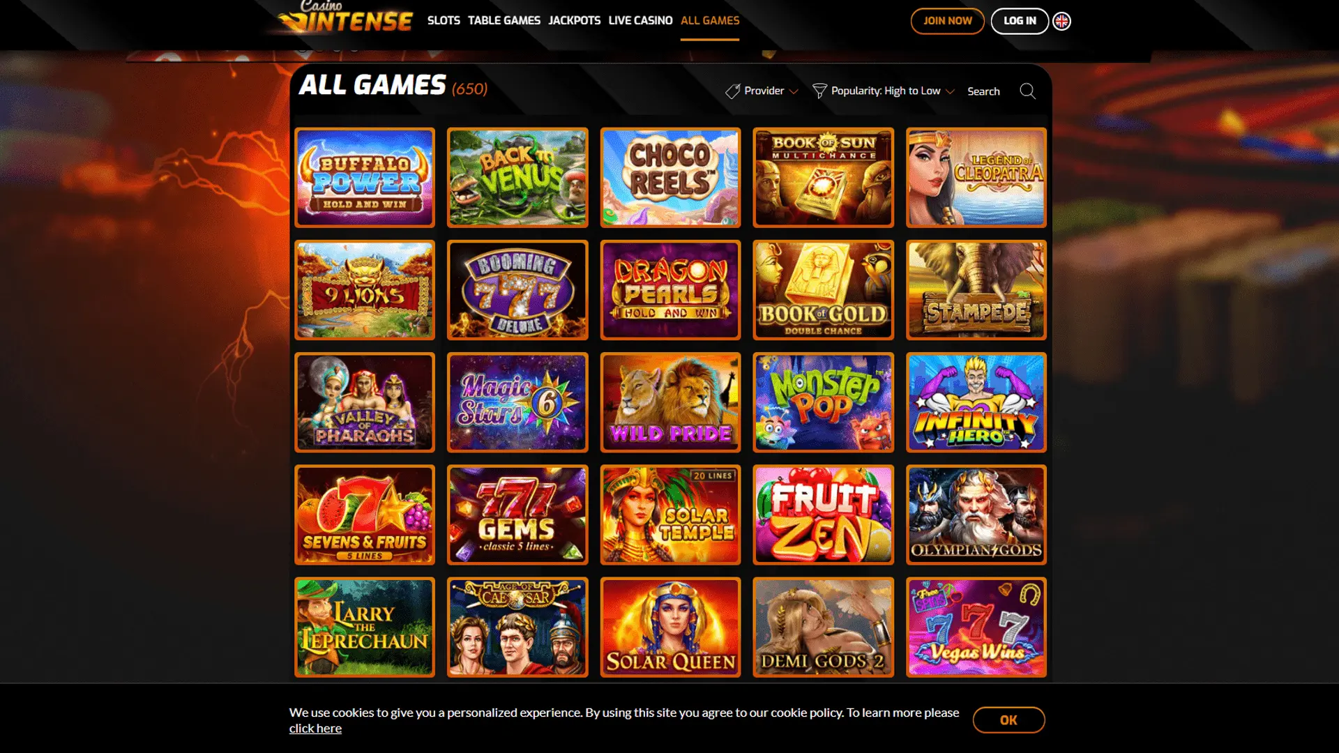1339x753 pixels.
Task: Open the cookie policy click here link
Action: point(315,729)
